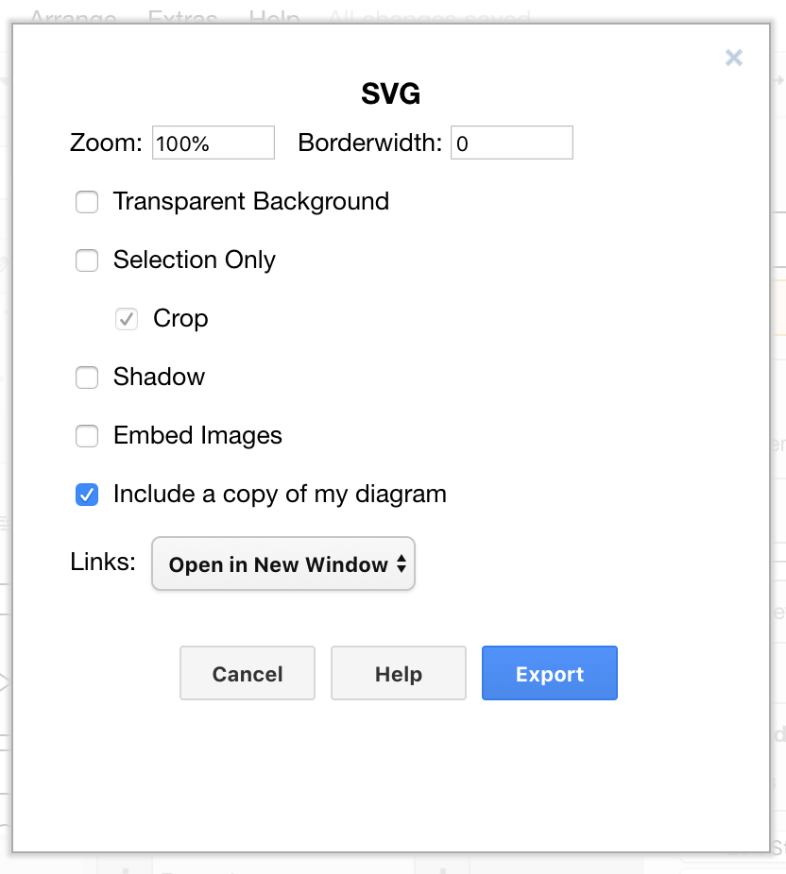The image size is (786, 874).
Task: Check Embed Images
Action: tap(87, 436)
